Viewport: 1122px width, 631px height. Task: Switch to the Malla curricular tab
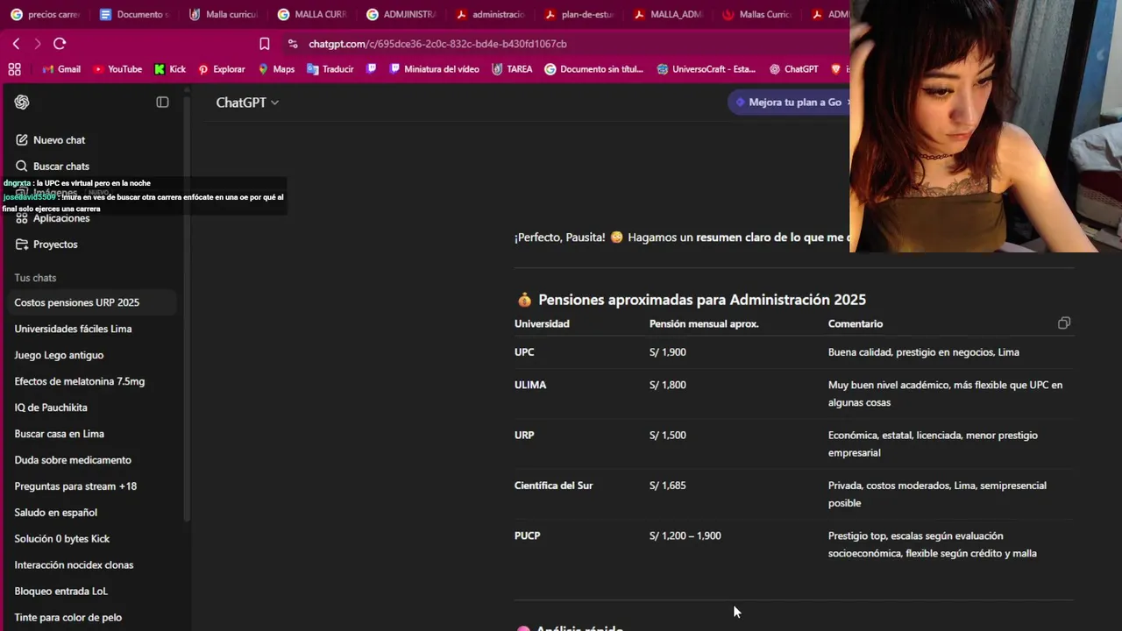(222, 15)
